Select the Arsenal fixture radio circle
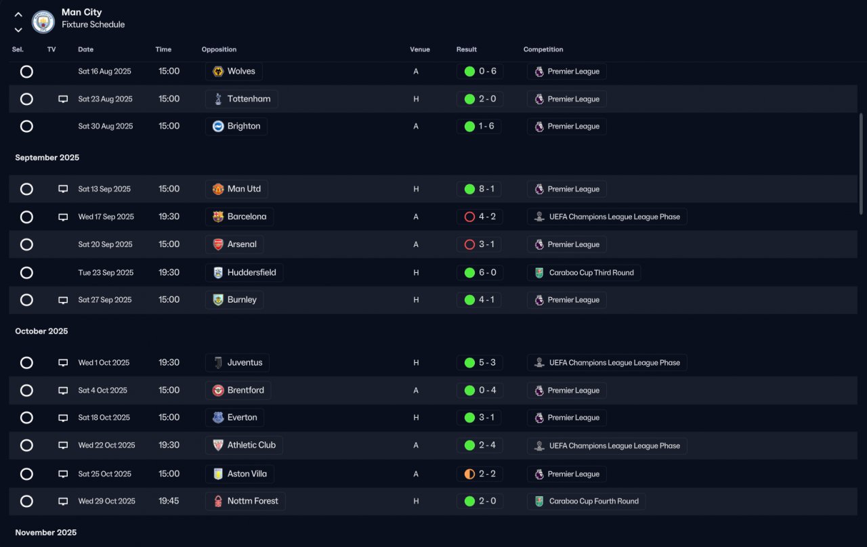The width and height of the screenshot is (867, 547). coord(26,244)
